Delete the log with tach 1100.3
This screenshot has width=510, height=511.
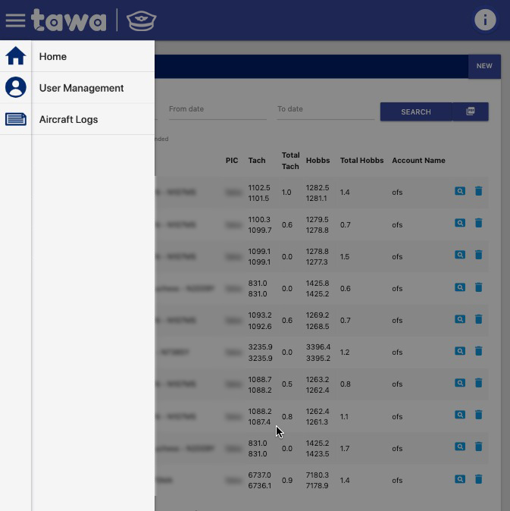[x=479, y=224]
